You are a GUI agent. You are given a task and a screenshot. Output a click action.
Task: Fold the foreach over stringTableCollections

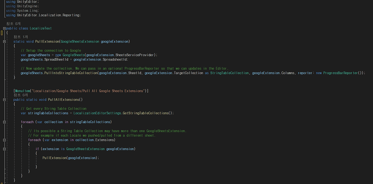point(4,122)
